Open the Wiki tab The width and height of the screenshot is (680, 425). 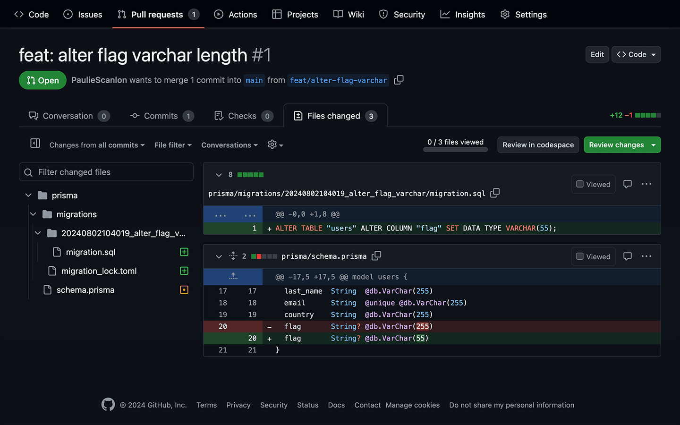click(349, 14)
